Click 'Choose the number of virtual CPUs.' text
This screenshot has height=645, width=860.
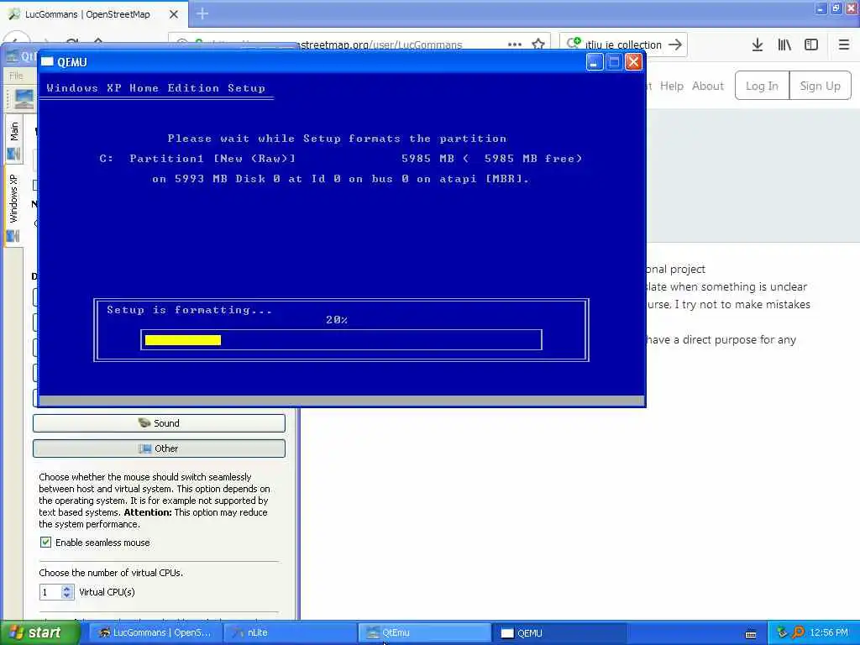tap(111, 573)
